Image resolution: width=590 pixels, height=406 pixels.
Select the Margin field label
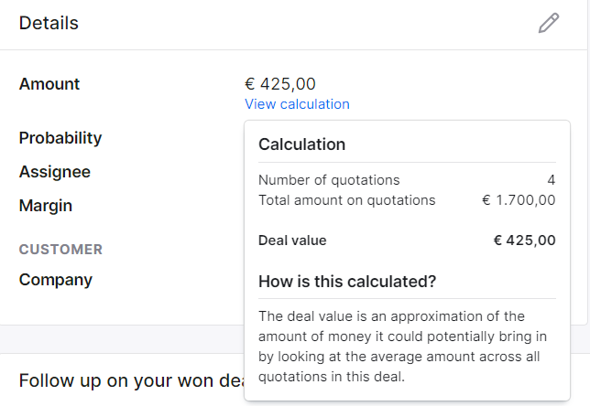[46, 206]
